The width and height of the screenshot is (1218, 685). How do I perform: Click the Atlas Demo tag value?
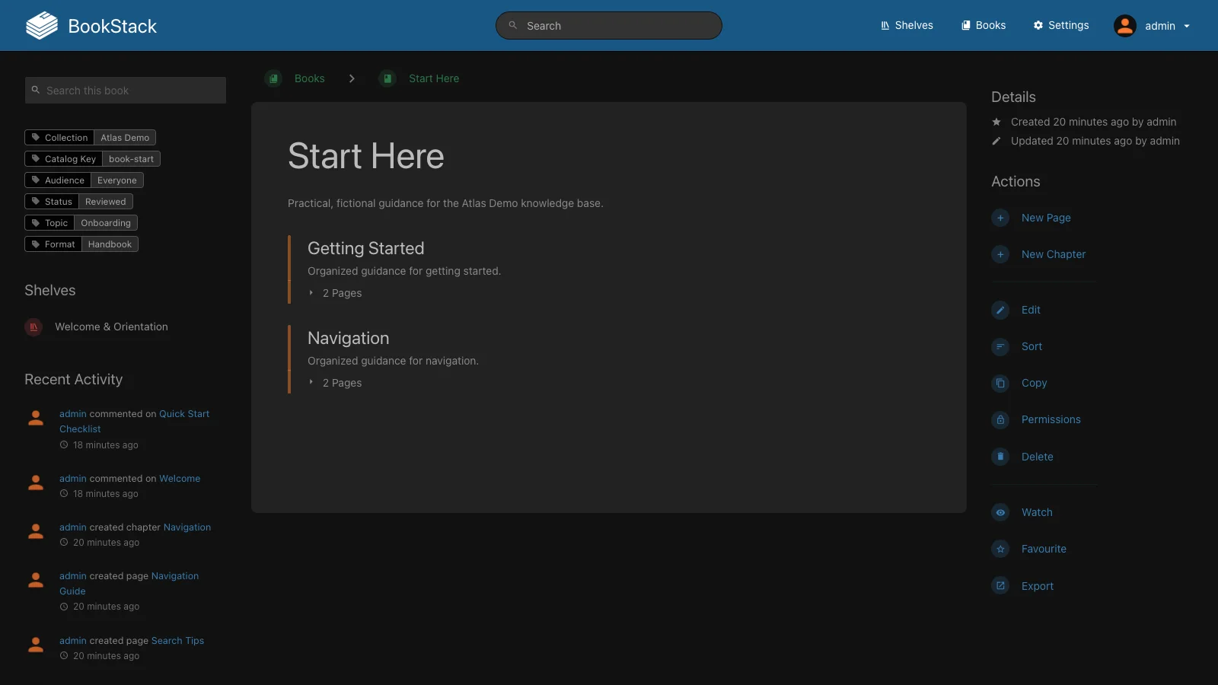tap(125, 138)
